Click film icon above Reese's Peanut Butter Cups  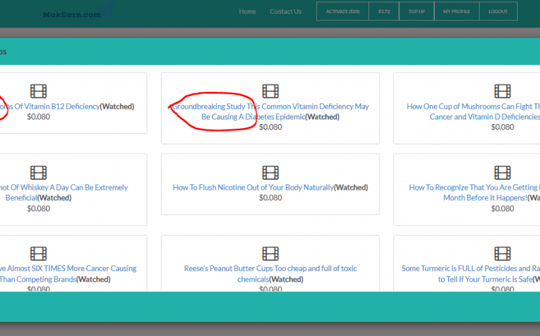coord(270,254)
